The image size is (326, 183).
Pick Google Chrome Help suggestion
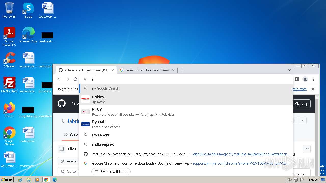pos(186,163)
